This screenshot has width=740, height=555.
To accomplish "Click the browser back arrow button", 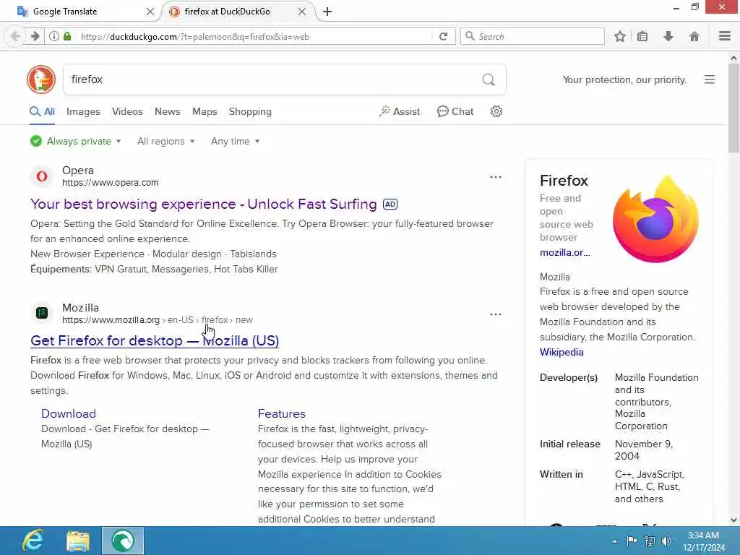I will click(x=15, y=36).
